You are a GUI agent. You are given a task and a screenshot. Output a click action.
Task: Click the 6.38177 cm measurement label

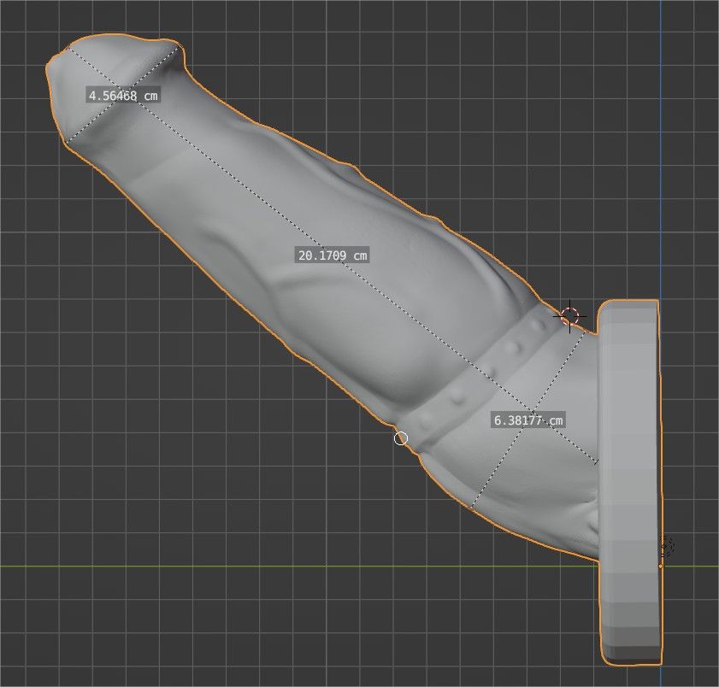(528, 420)
